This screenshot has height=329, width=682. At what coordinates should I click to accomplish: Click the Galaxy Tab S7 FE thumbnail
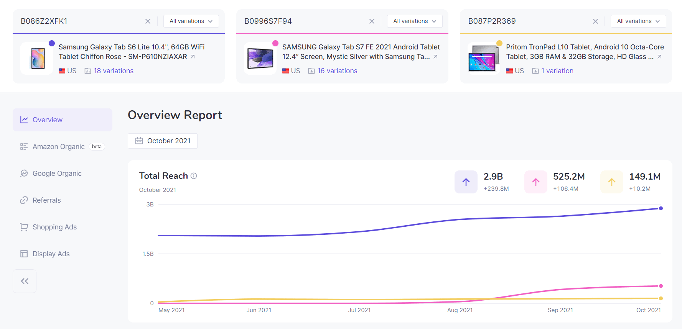pyautogui.click(x=260, y=58)
